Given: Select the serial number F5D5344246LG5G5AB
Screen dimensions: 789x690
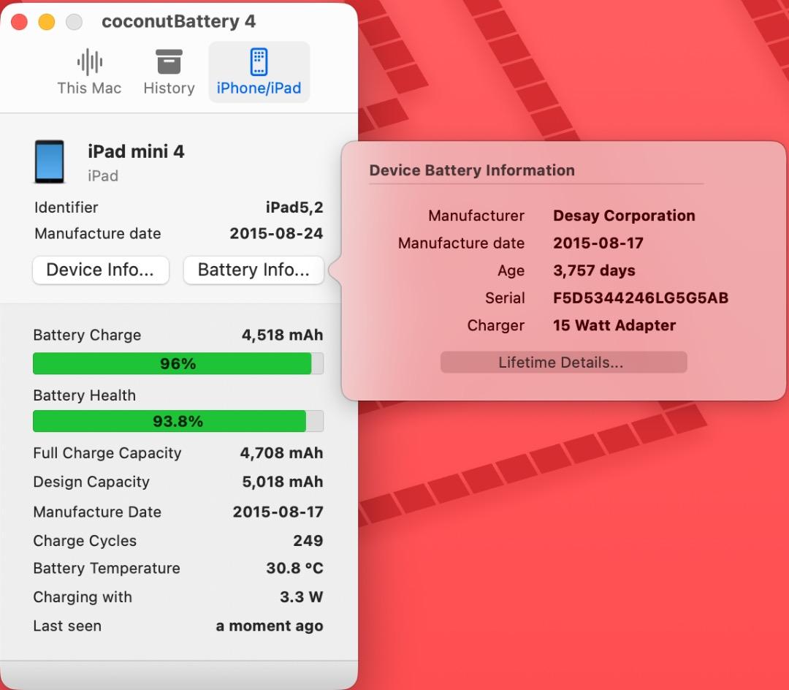Looking at the screenshot, I should (640, 297).
